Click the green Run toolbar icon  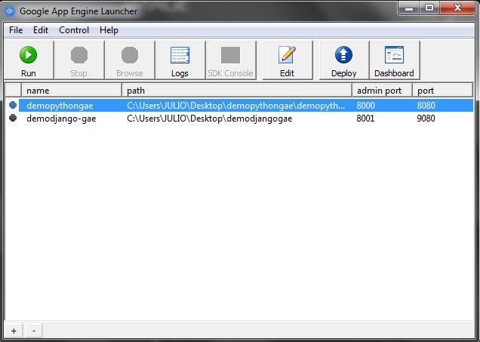tap(29, 55)
